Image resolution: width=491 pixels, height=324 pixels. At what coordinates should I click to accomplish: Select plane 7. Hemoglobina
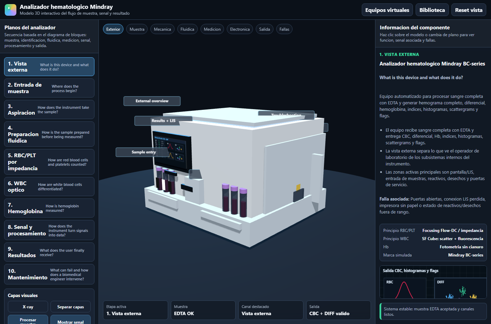49,208
